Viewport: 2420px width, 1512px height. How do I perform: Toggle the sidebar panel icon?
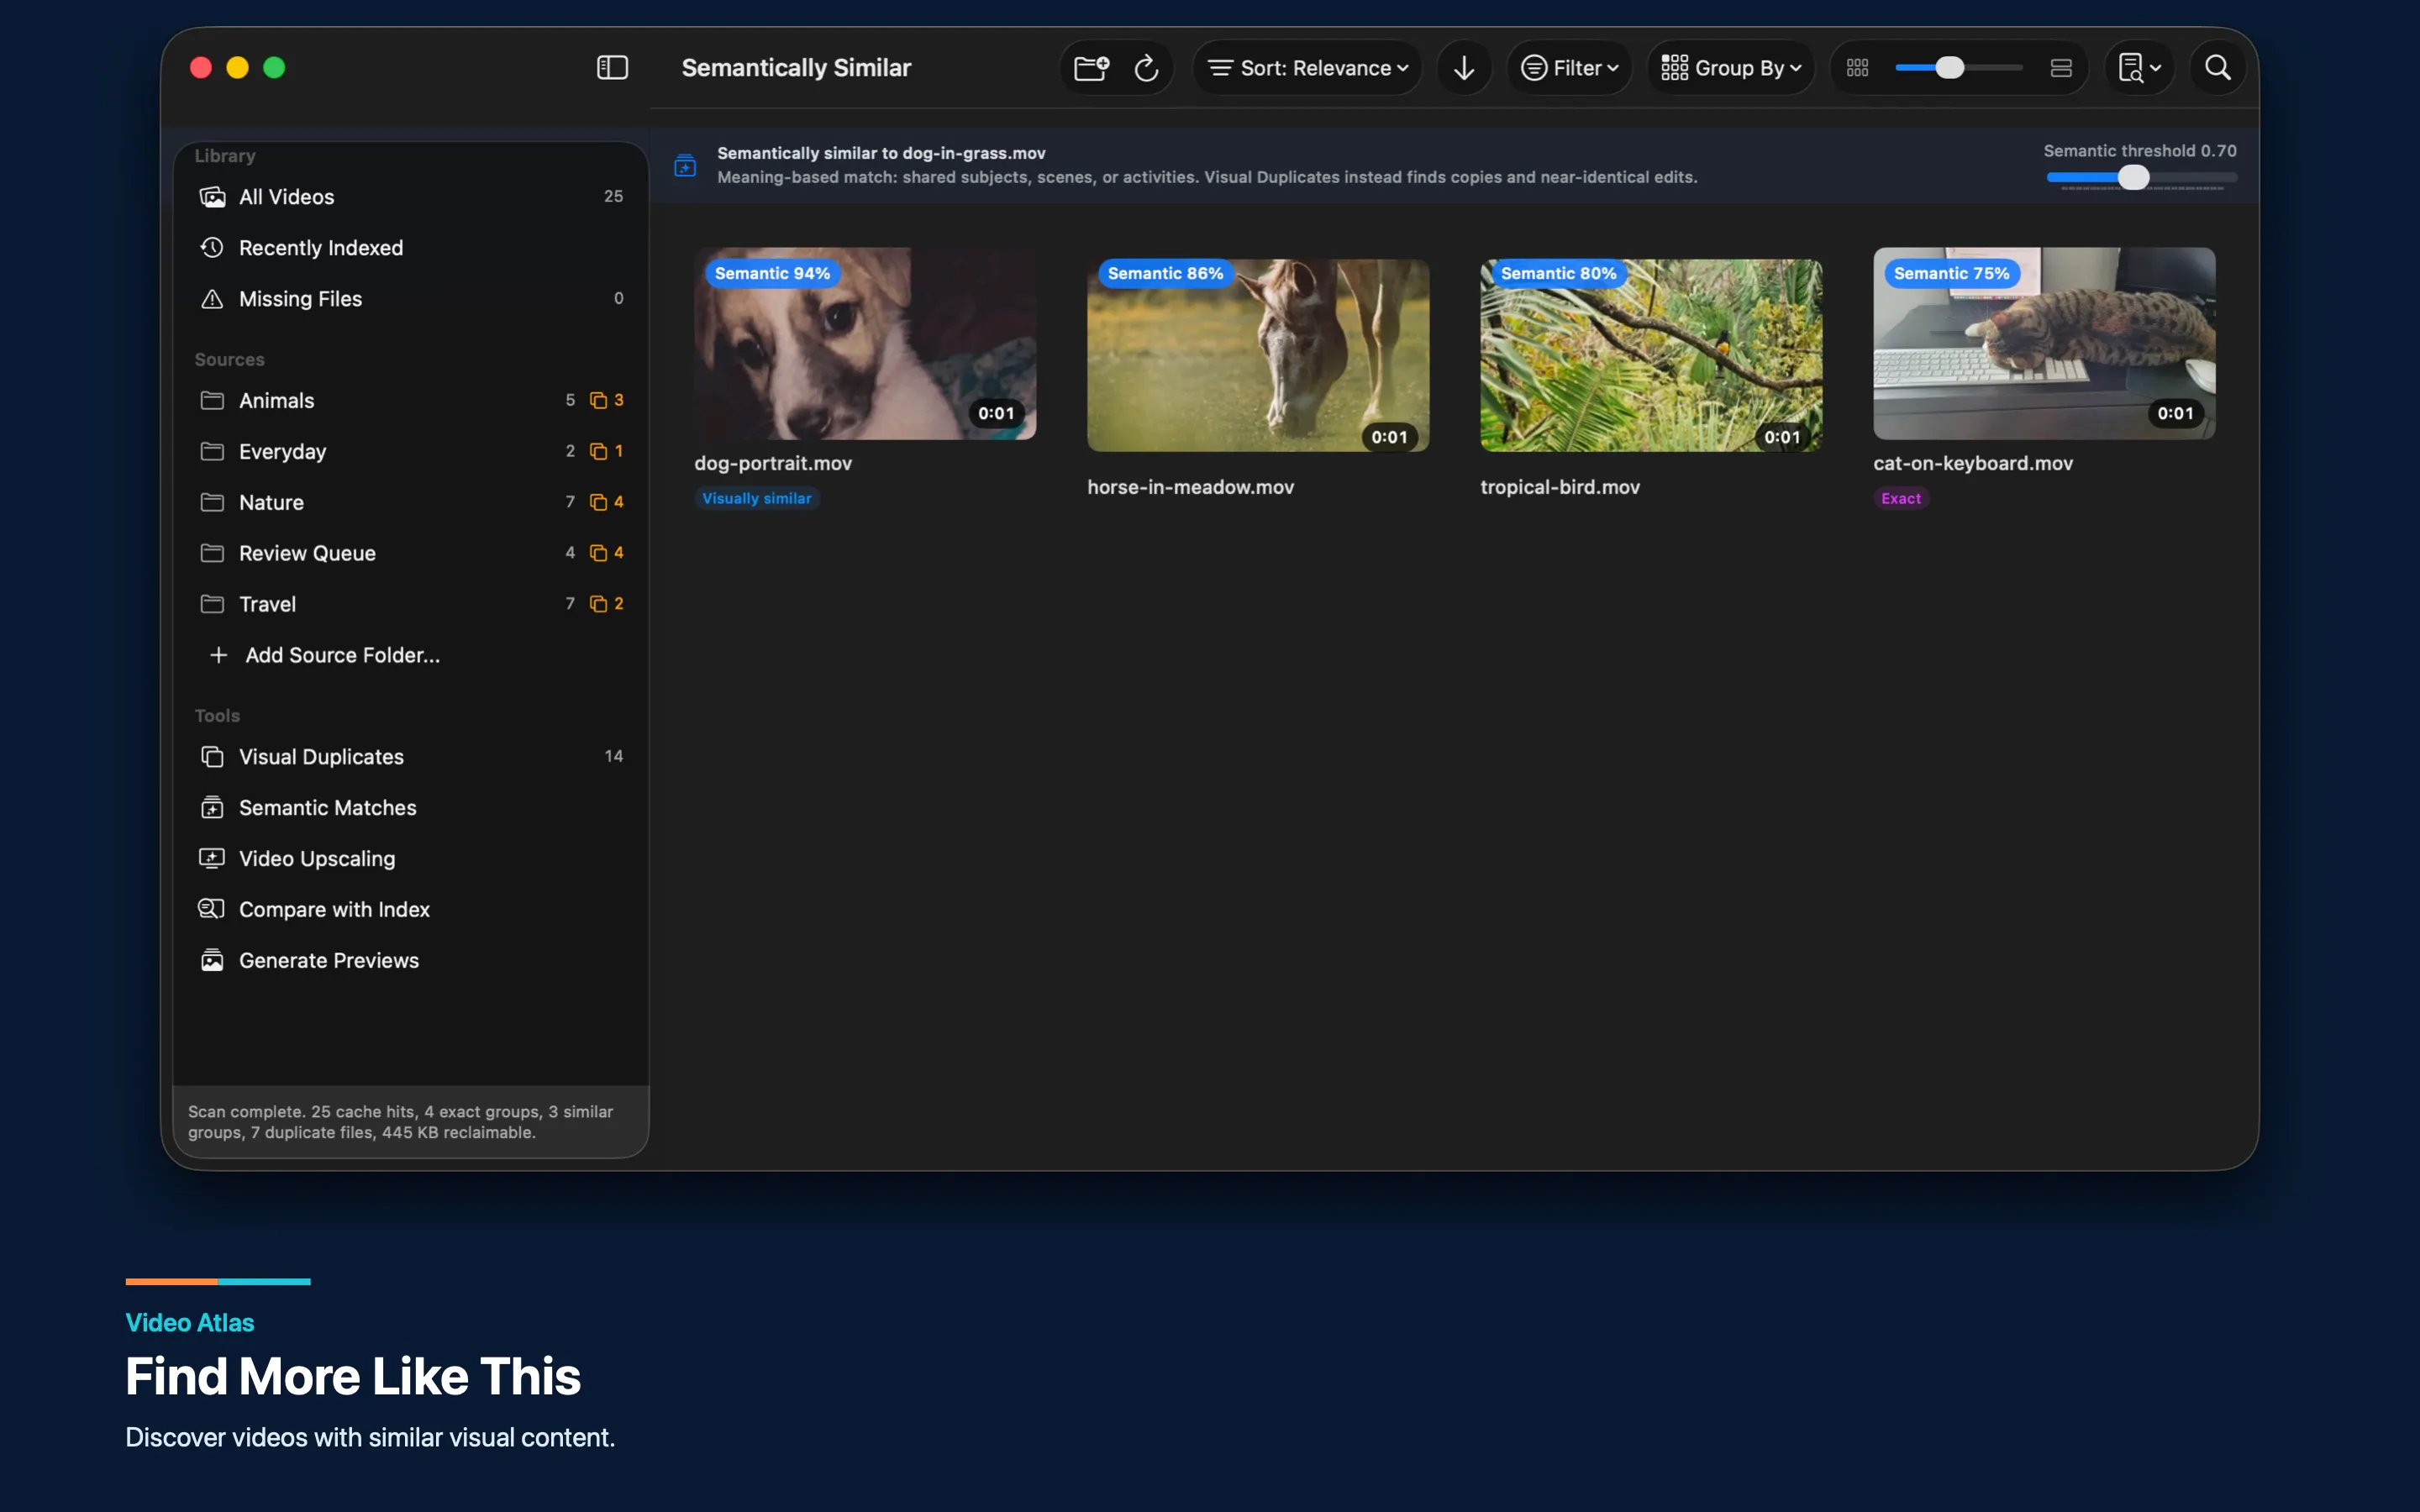click(x=612, y=68)
